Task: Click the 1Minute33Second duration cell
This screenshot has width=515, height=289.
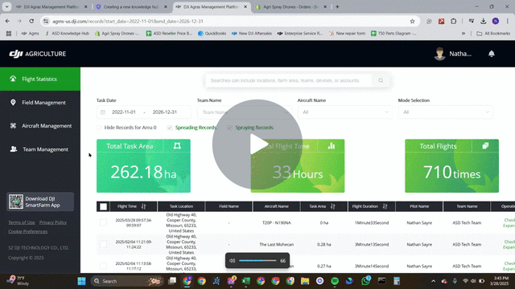Action: [372, 223]
